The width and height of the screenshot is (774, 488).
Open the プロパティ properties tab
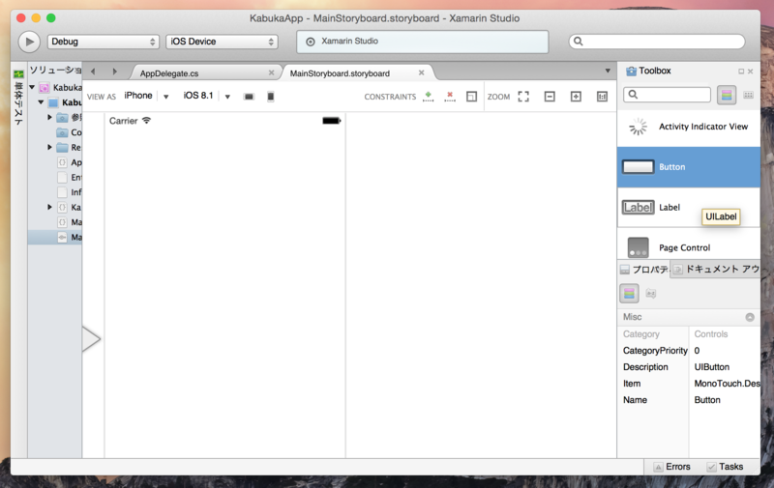[644, 270]
